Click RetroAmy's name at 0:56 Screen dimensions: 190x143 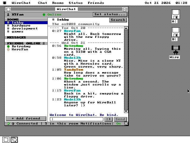pyautogui.click(x=73, y=46)
